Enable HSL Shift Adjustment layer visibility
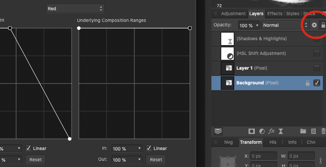 pos(317,53)
